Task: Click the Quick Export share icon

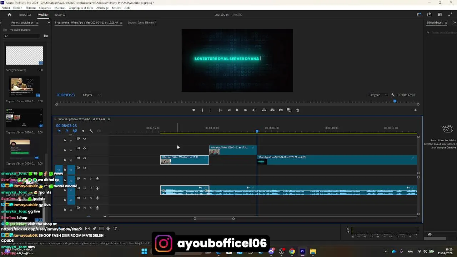Action: (x=429, y=15)
